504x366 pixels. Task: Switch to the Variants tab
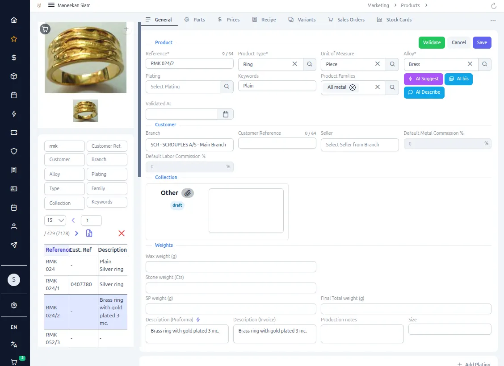click(302, 20)
